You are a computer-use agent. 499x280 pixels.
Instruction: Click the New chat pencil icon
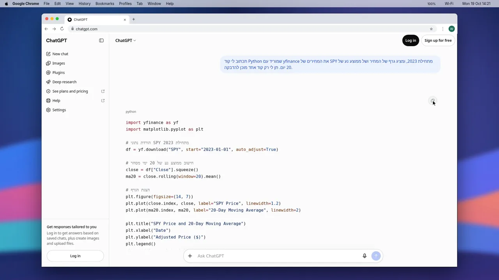point(48,54)
